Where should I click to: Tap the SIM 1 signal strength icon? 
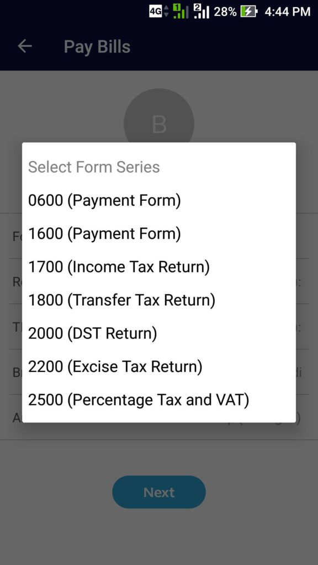pos(181,11)
